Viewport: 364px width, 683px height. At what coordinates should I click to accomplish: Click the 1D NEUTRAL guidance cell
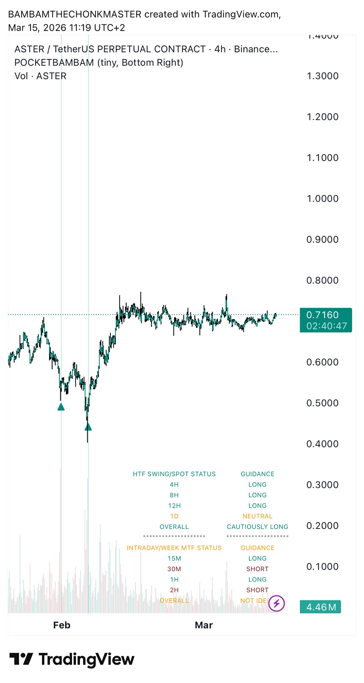coord(257,516)
